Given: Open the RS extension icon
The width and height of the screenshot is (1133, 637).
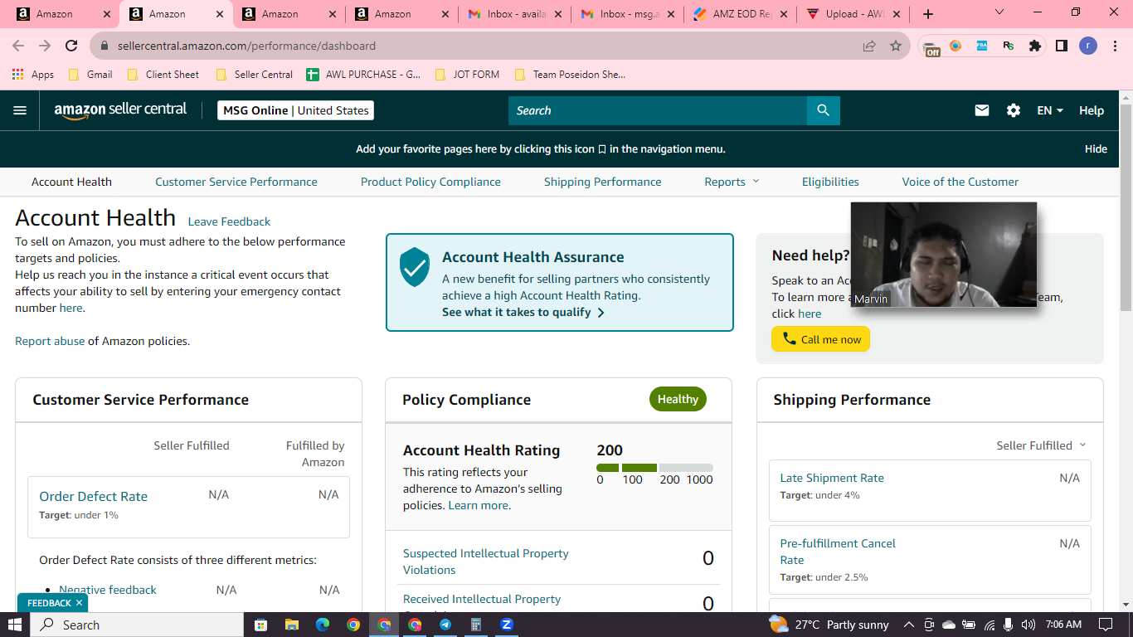Looking at the screenshot, I should tap(1009, 46).
